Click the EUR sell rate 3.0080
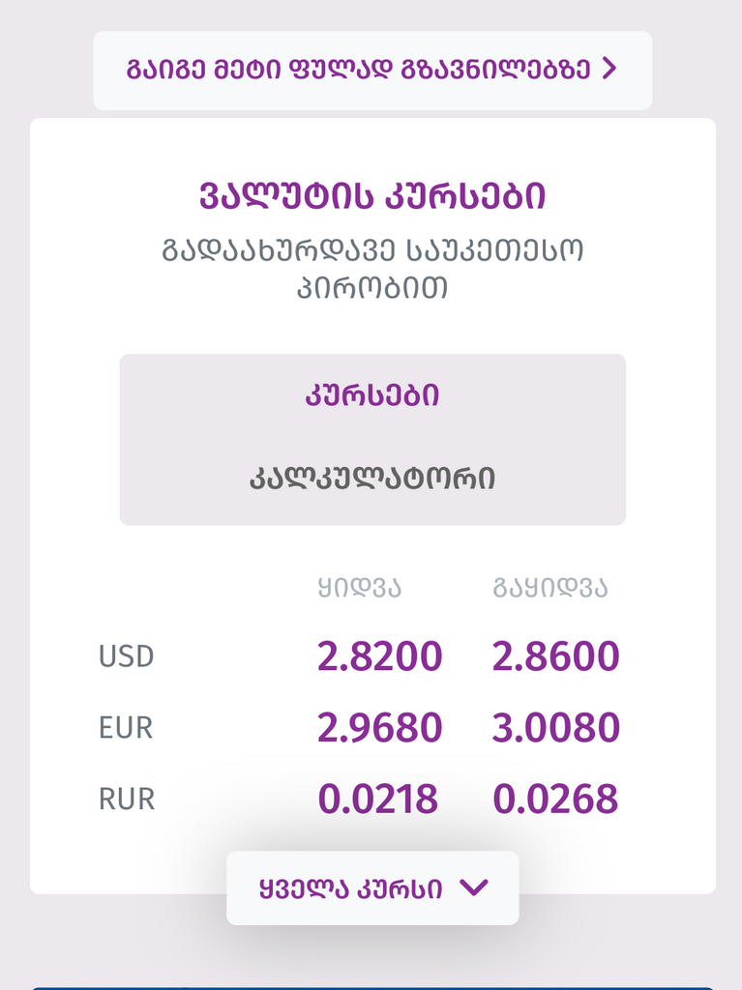The height and width of the screenshot is (990, 742). click(x=555, y=727)
